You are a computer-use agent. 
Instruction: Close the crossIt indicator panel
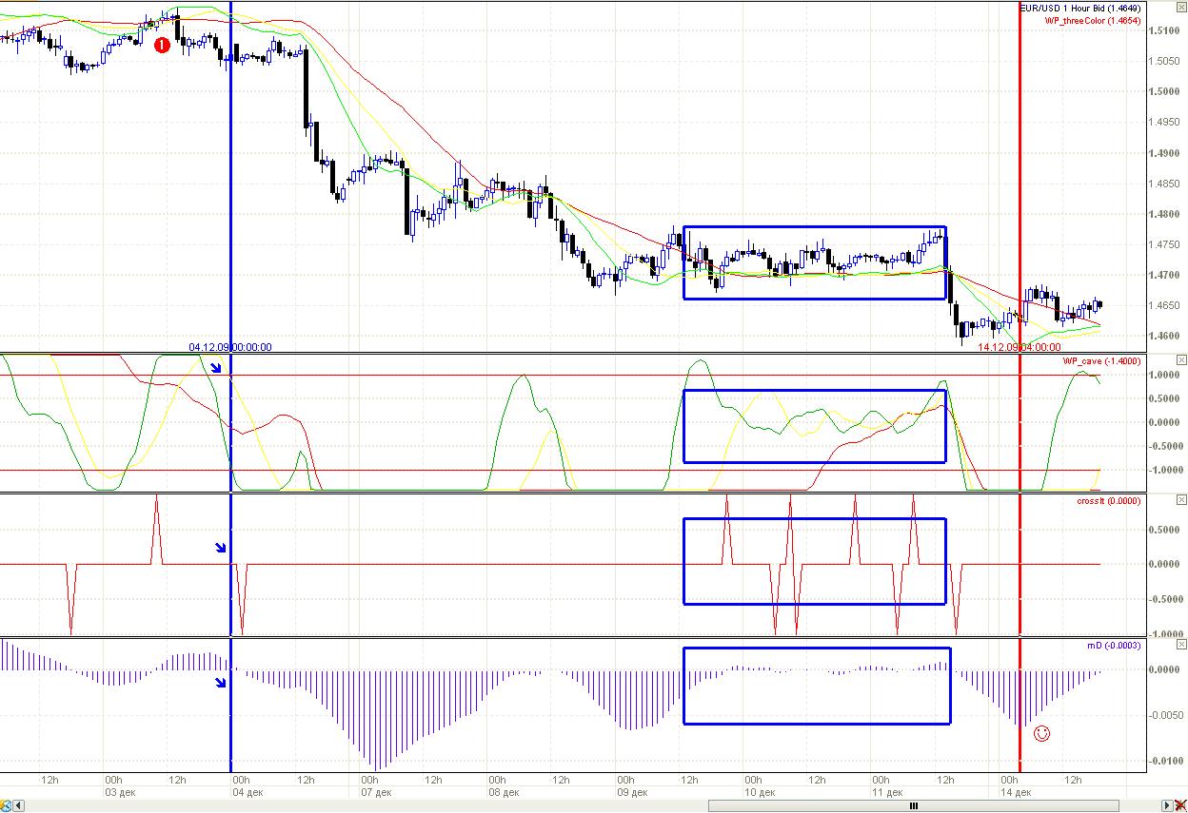coord(1181,499)
